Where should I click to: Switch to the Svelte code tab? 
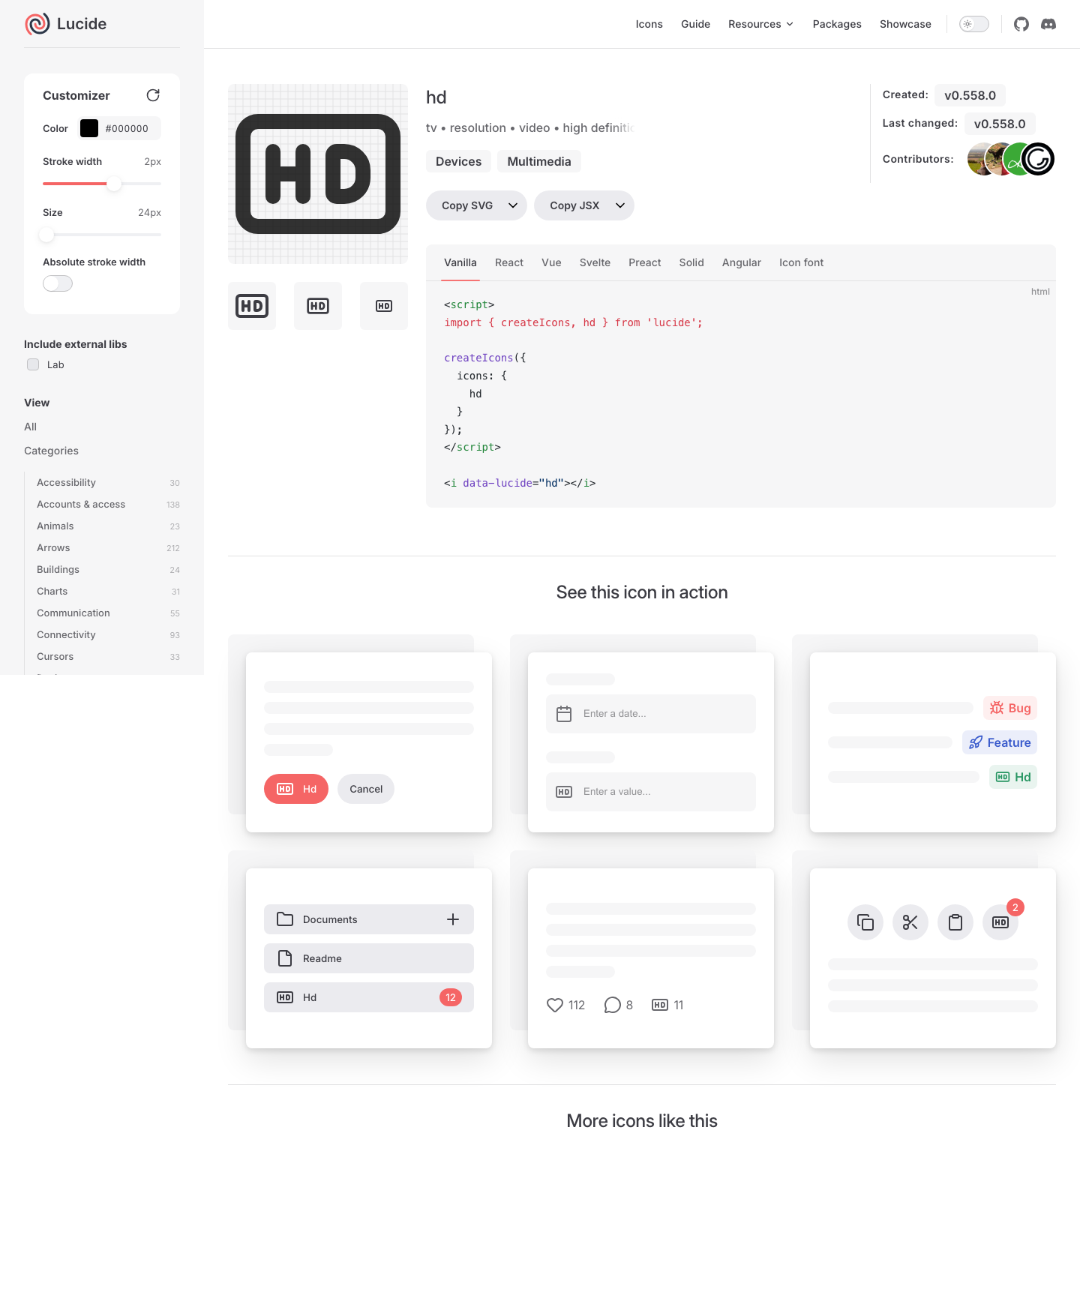point(595,262)
